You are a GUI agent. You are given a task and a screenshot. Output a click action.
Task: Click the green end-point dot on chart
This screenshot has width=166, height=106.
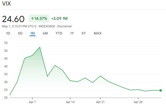click(x=160, y=90)
